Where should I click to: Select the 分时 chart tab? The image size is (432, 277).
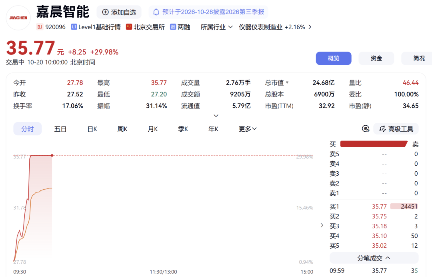[x=28, y=129]
